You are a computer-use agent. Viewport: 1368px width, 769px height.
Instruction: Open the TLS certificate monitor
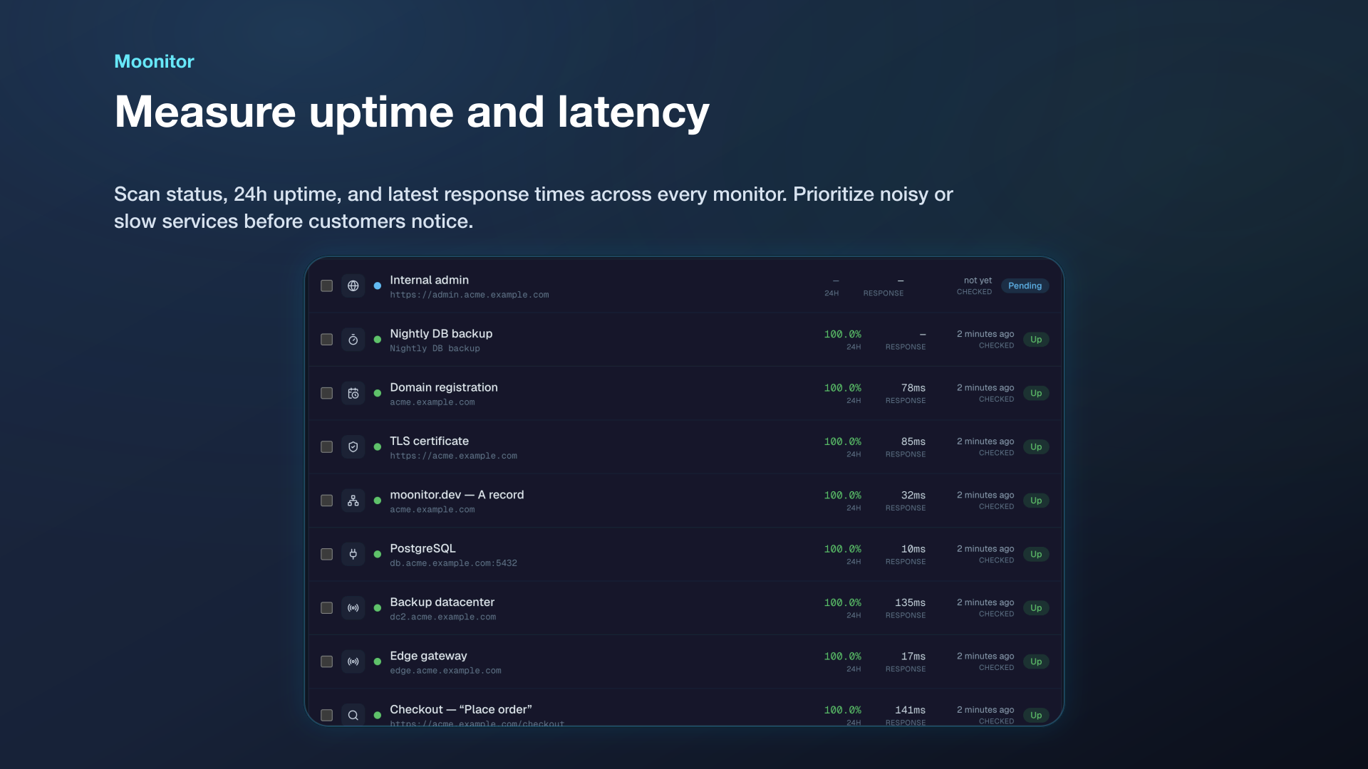[x=429, y=441]
